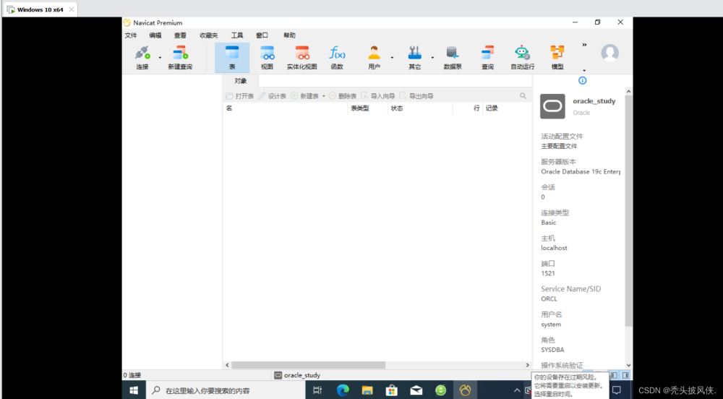Show more toolbar items via » chevron
The image size is (723, 399).
tap(584, 45)
